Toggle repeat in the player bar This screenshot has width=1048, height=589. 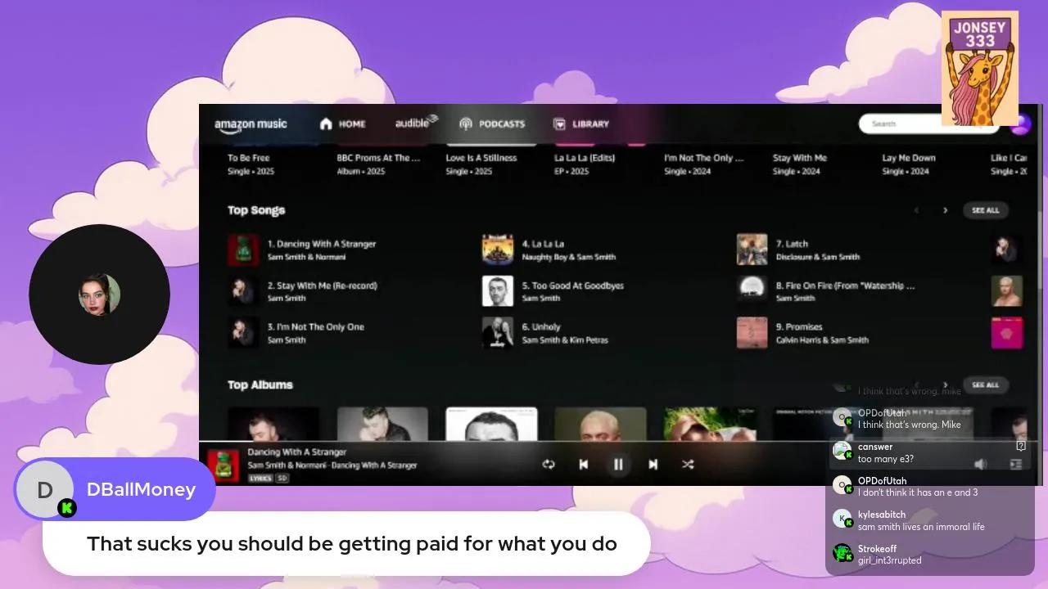tap(549, 464)
